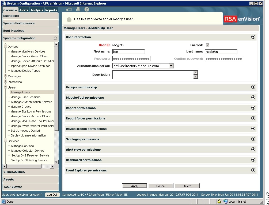Collapse the User information section

253,37
